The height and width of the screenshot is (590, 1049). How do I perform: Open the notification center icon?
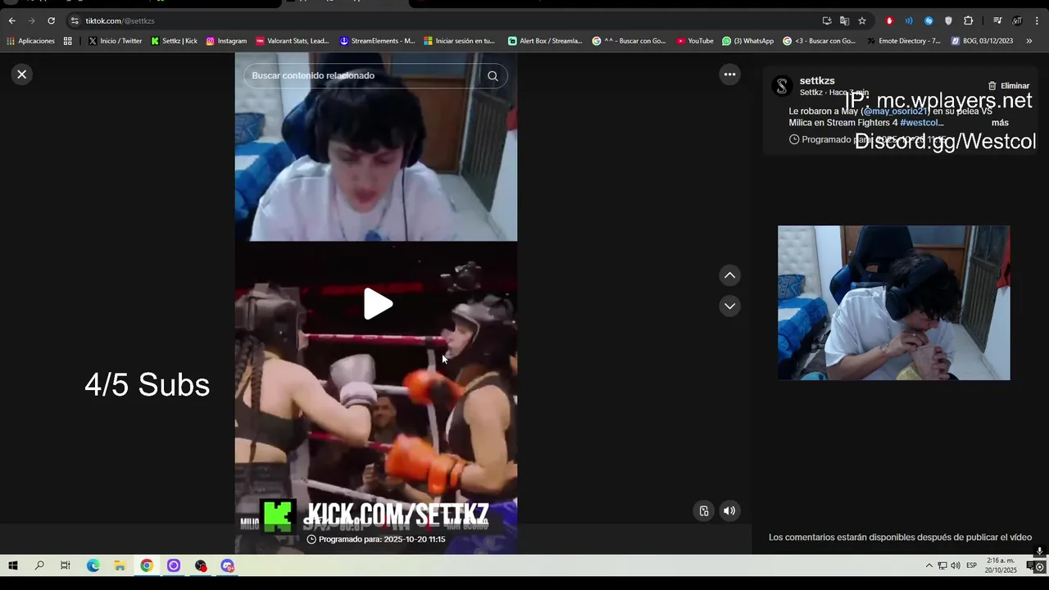(1032, 566)
